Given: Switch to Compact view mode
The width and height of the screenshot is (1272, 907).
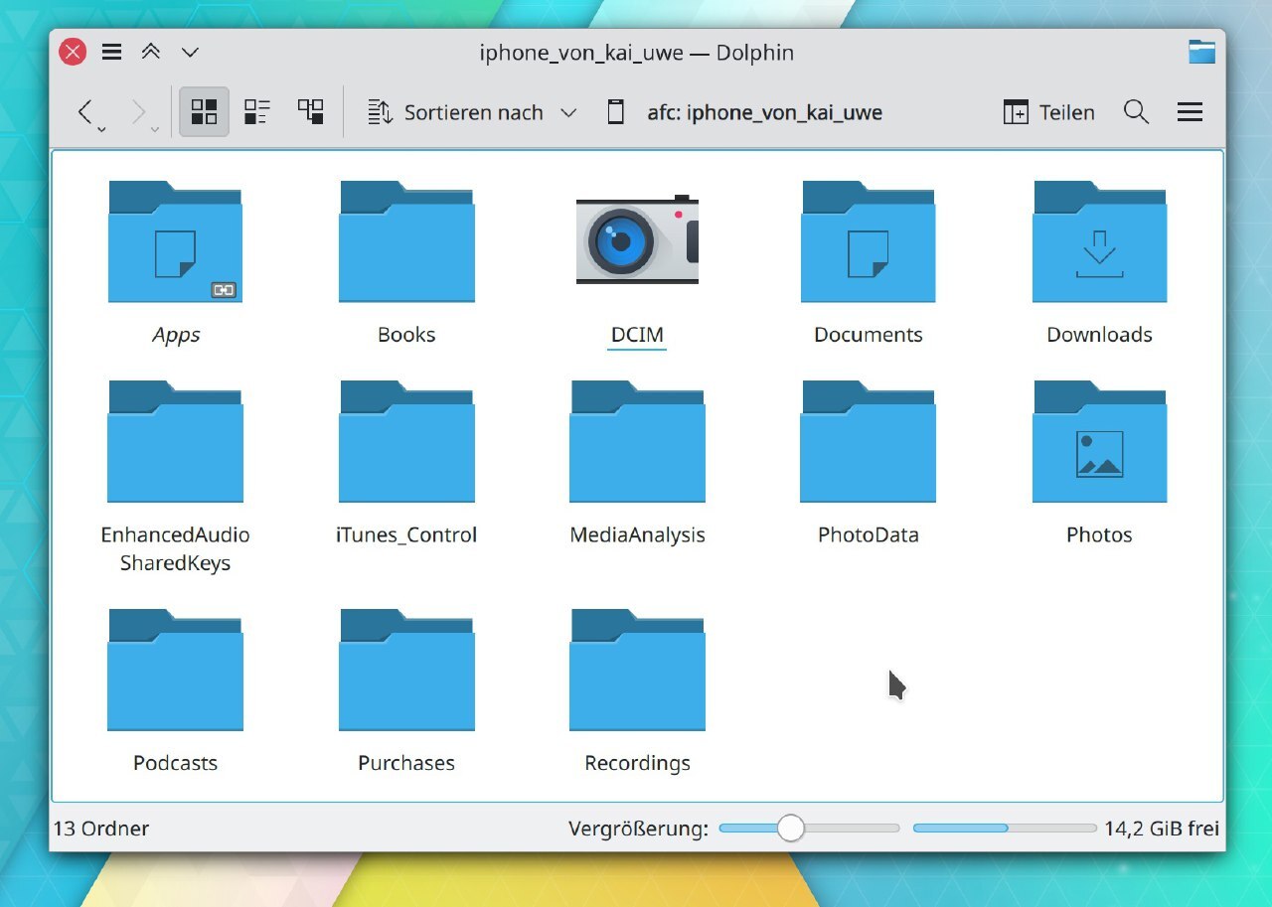Looking at the screenshot, I should click(257, 112).
